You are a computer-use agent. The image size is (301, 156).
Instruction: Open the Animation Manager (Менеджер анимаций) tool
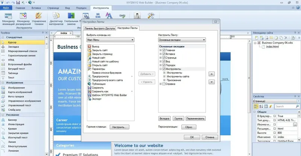[x=8, y=19]
